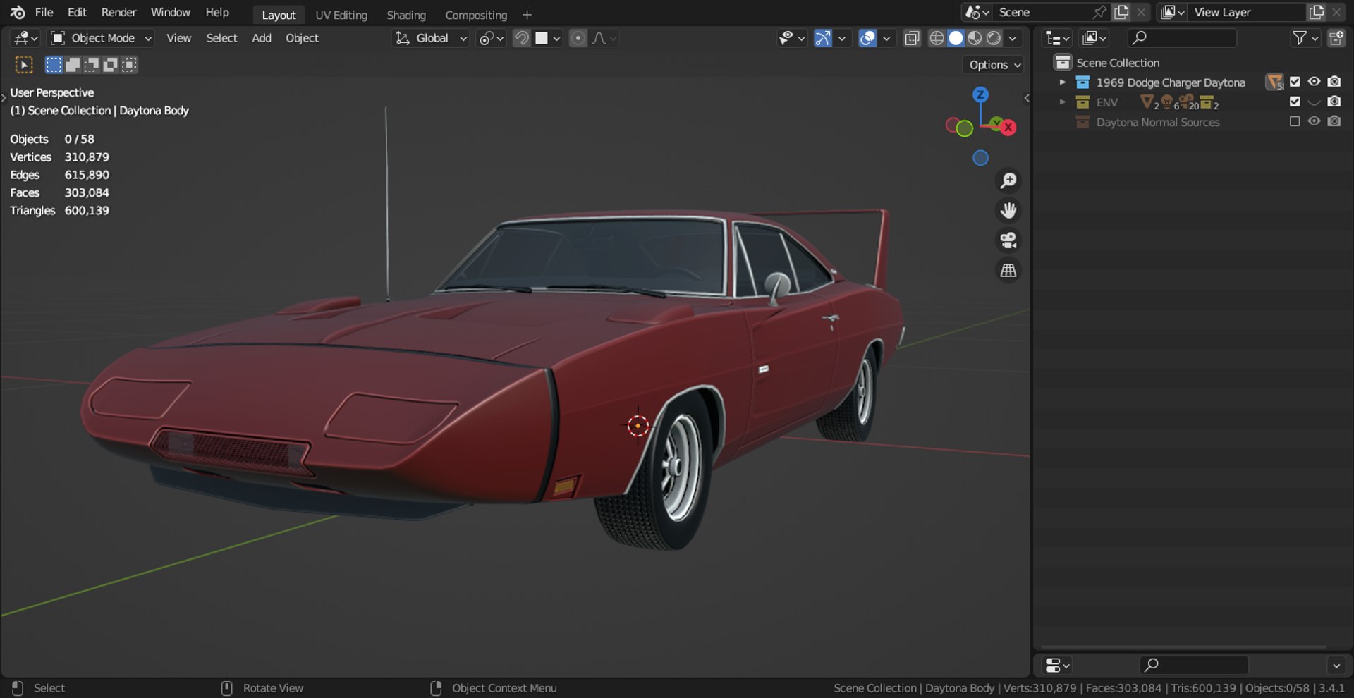Open object type visibility dropdown
Screen dimensions: 1354x698
pyautogui.click(x=791, y=38)
